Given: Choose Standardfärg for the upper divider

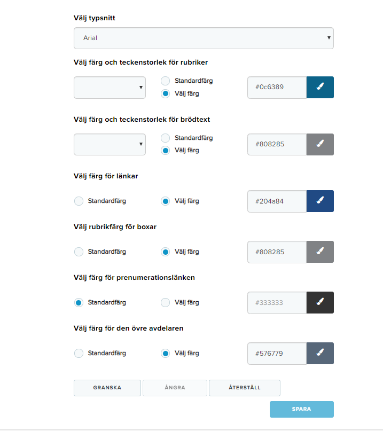Looking at the screenshot, I should (x=79, y=353).
